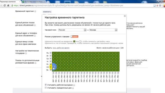This screenshot has height=93, width=165.
Task: Uncheck the Ср. (Wednesday) row checkbox
Action: [51, 59]
